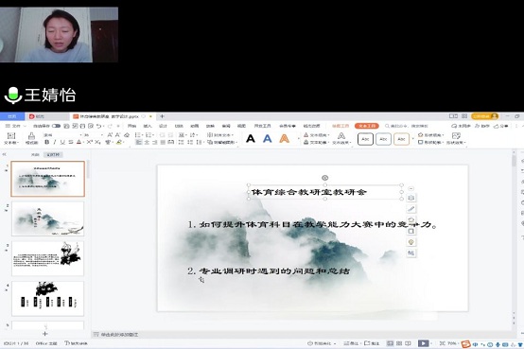
Task: Open a new document tab with plus
Action: [x=162, y=116]
